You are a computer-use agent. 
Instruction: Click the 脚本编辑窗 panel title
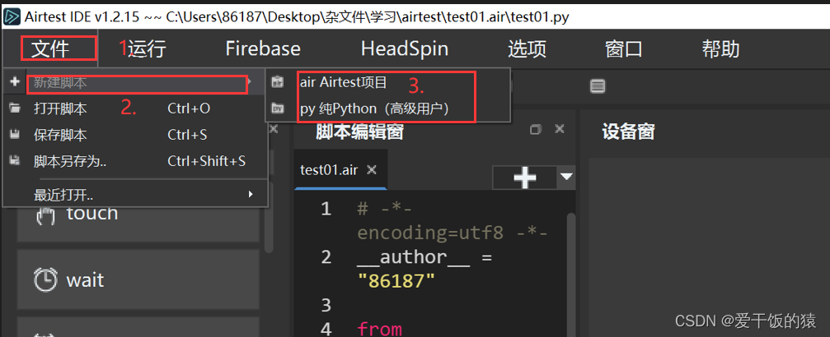(x=360, y=132)
